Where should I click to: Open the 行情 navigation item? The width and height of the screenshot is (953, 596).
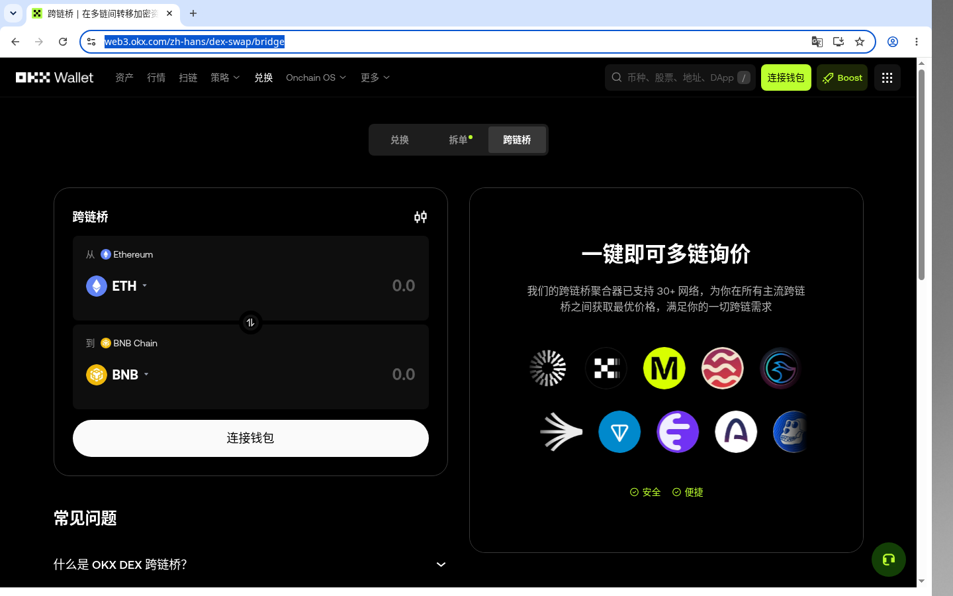coord(156,77)
